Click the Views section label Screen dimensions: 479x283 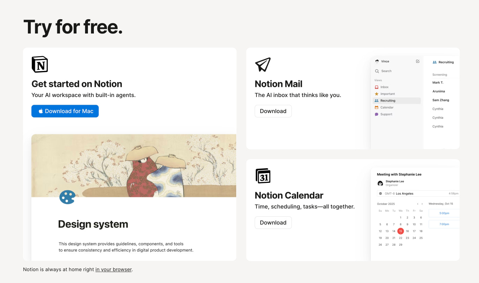(x=378, y=80)
